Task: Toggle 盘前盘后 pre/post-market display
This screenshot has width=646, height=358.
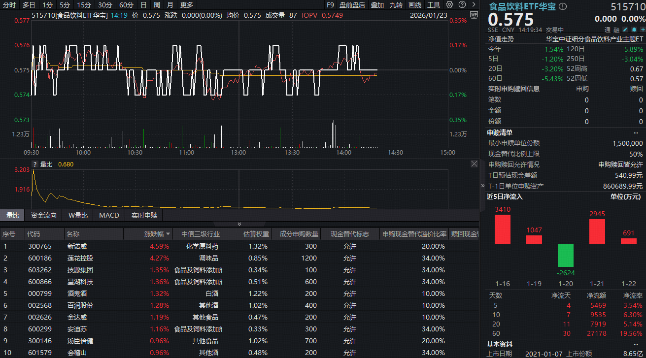Action: [x=352, y=5]
